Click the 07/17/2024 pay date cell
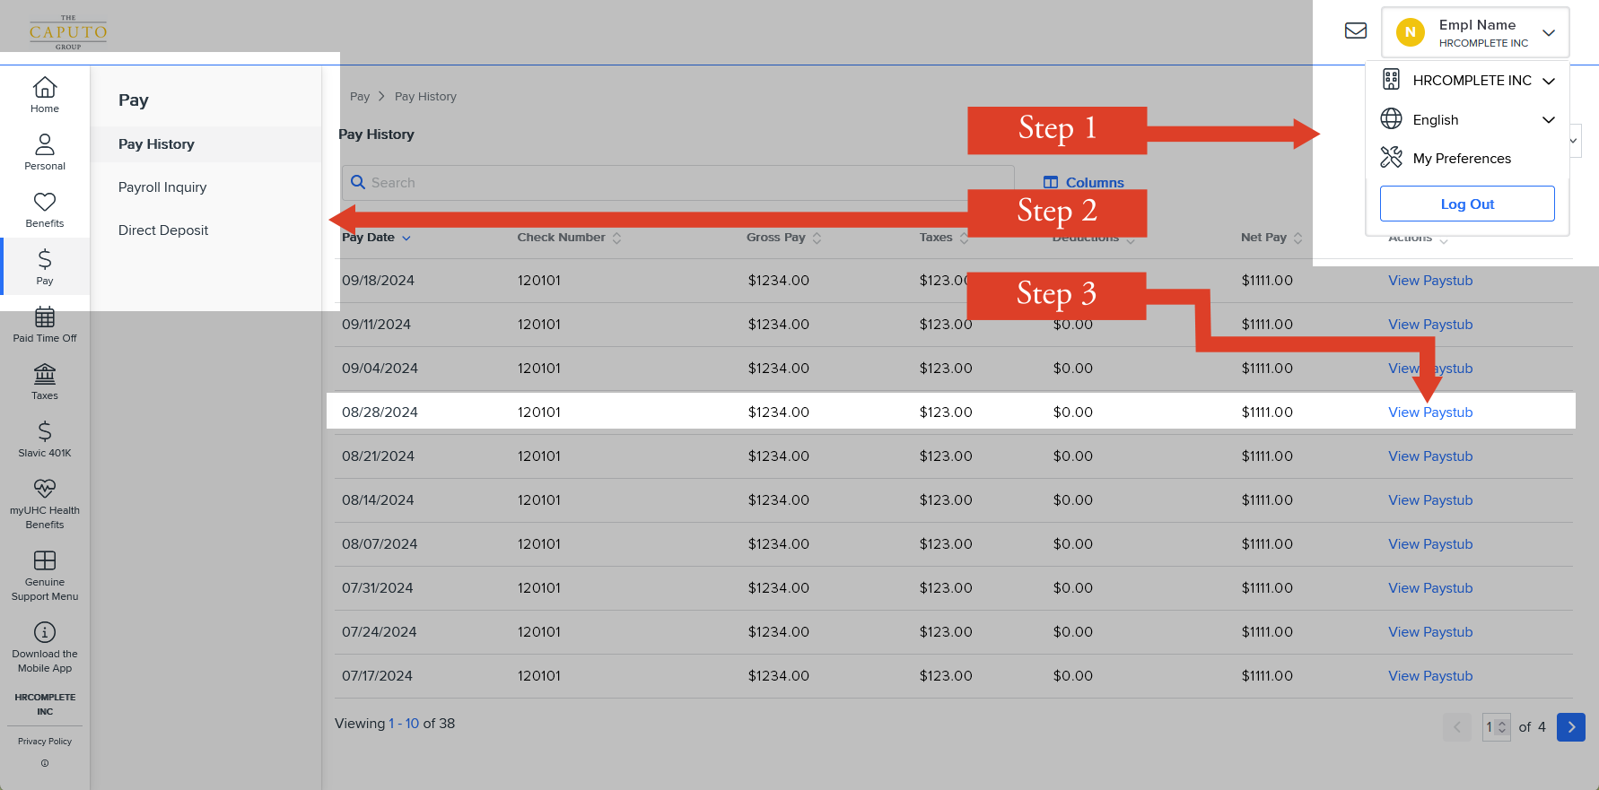1599x790 pixels. pyautogui.click(x=377, y=676)
